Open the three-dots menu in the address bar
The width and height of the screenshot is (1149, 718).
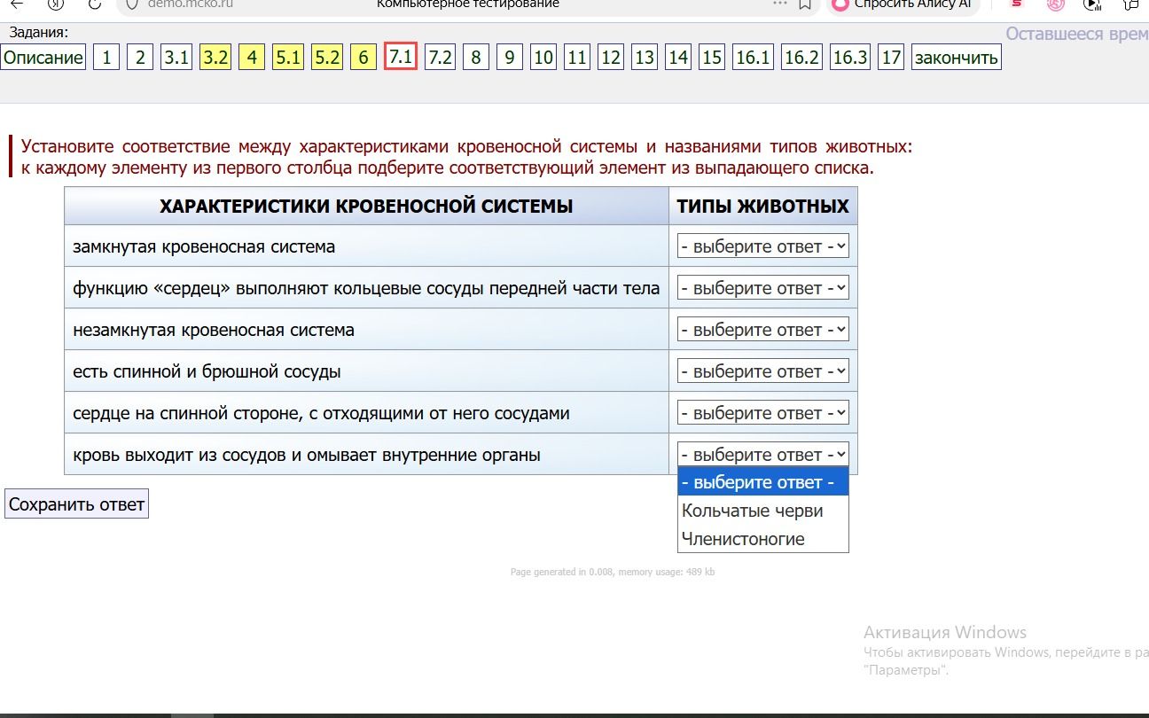[x=780, y=4]
